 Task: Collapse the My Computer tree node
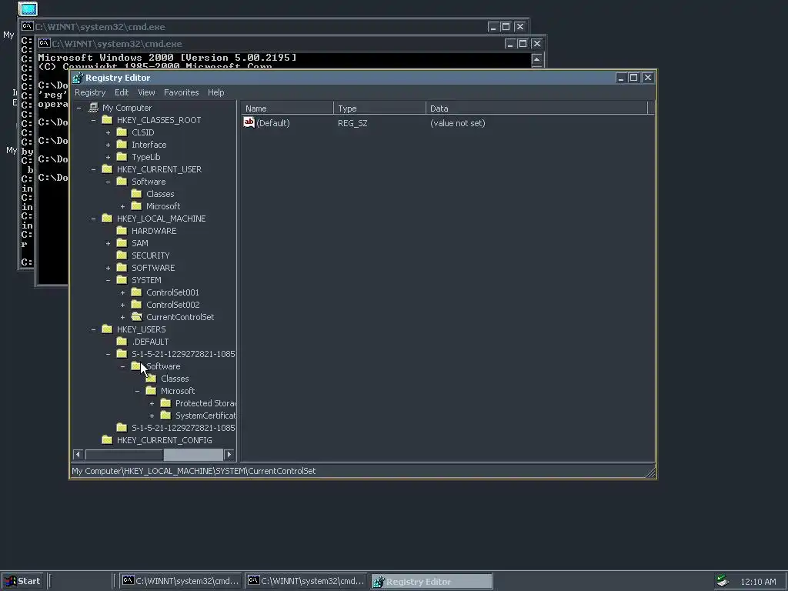pyautogui.click(x=79, y=108)
